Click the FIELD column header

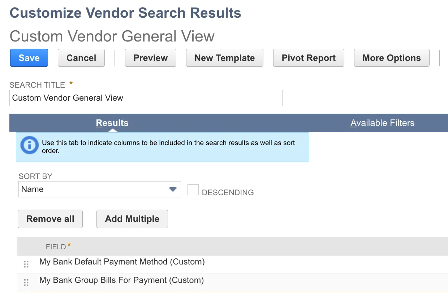tap(56, 247)
